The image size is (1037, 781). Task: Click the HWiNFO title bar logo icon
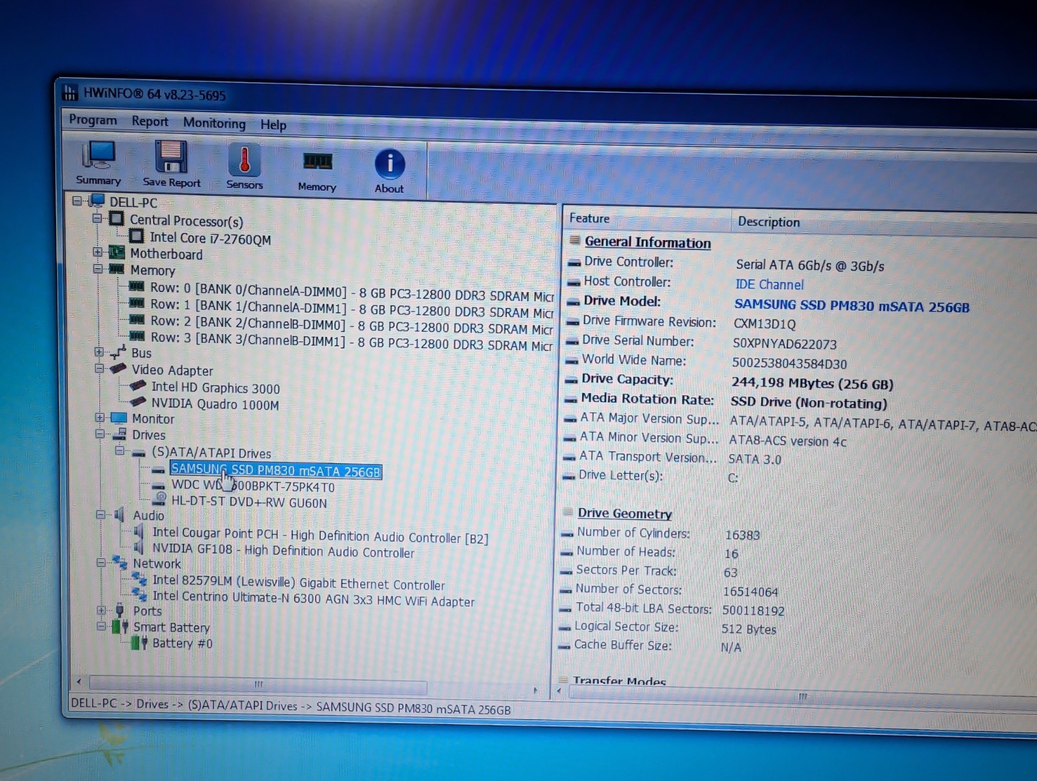[x=69, y=92]
